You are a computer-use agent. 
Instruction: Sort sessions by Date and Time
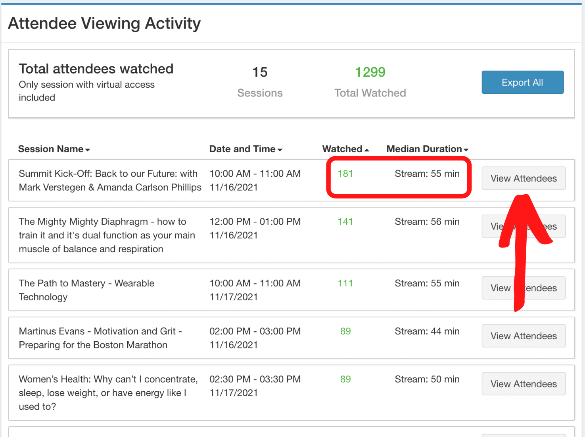[246, 149]
